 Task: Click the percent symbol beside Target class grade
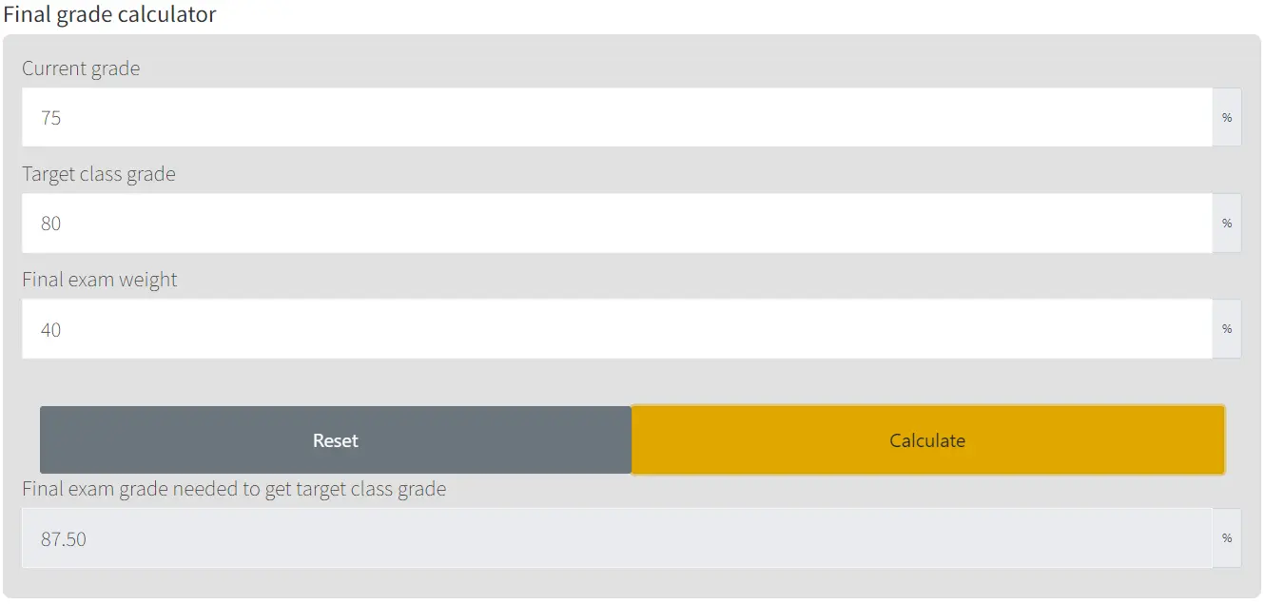1227,224
